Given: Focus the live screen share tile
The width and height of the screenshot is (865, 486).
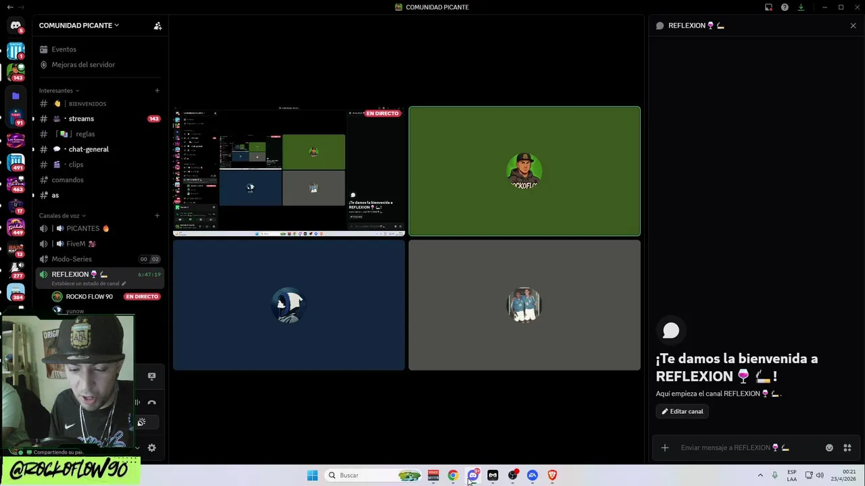Looking at the screenshot, I should tap(289, 171).
